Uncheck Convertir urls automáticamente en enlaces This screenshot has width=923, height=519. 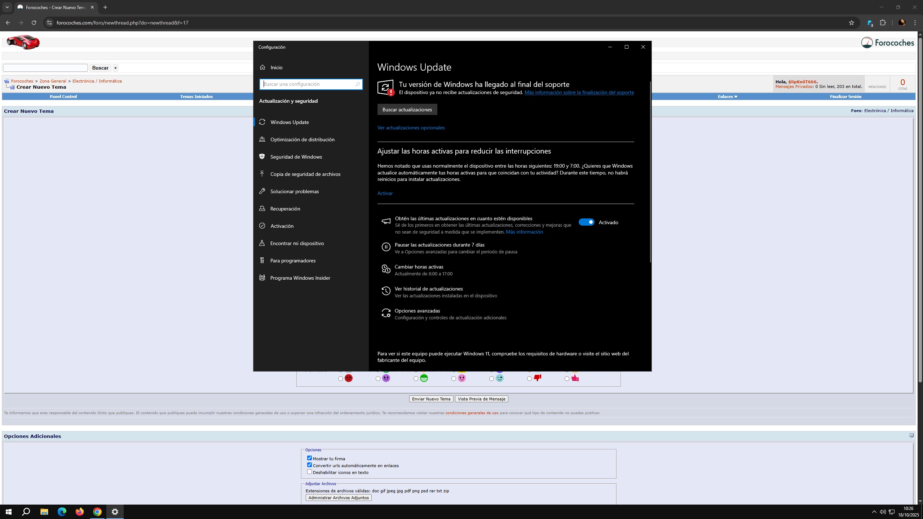pos(309,465)
